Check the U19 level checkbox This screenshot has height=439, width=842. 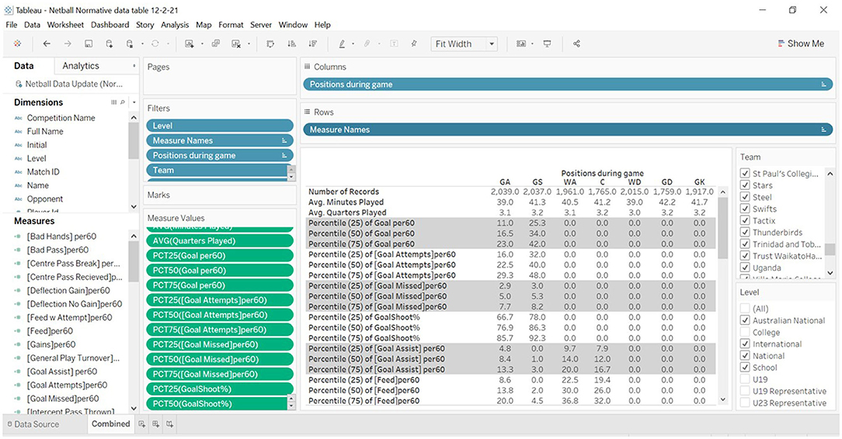tap(745, 379)
